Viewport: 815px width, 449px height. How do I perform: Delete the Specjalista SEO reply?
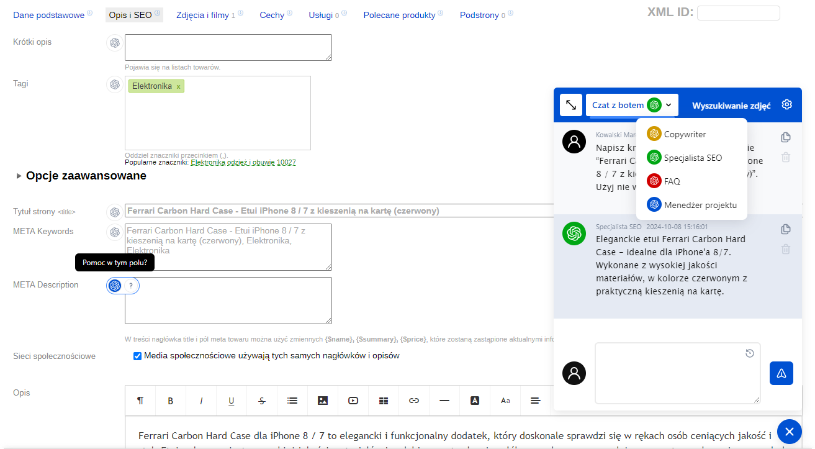[x=786, y=249]
